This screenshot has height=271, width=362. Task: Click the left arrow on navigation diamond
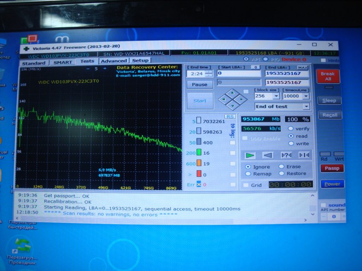(223, 99)
